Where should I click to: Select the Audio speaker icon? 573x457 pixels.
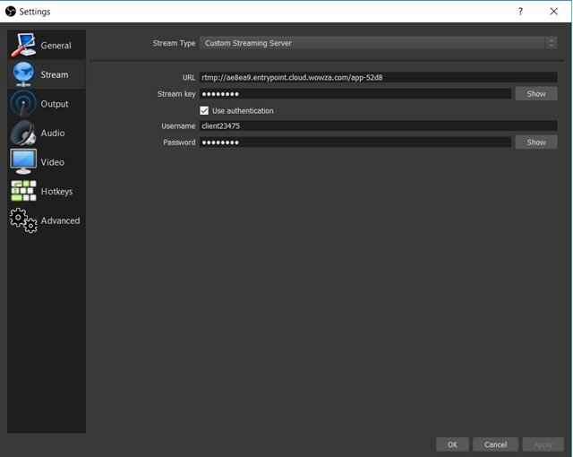point(23,133)
